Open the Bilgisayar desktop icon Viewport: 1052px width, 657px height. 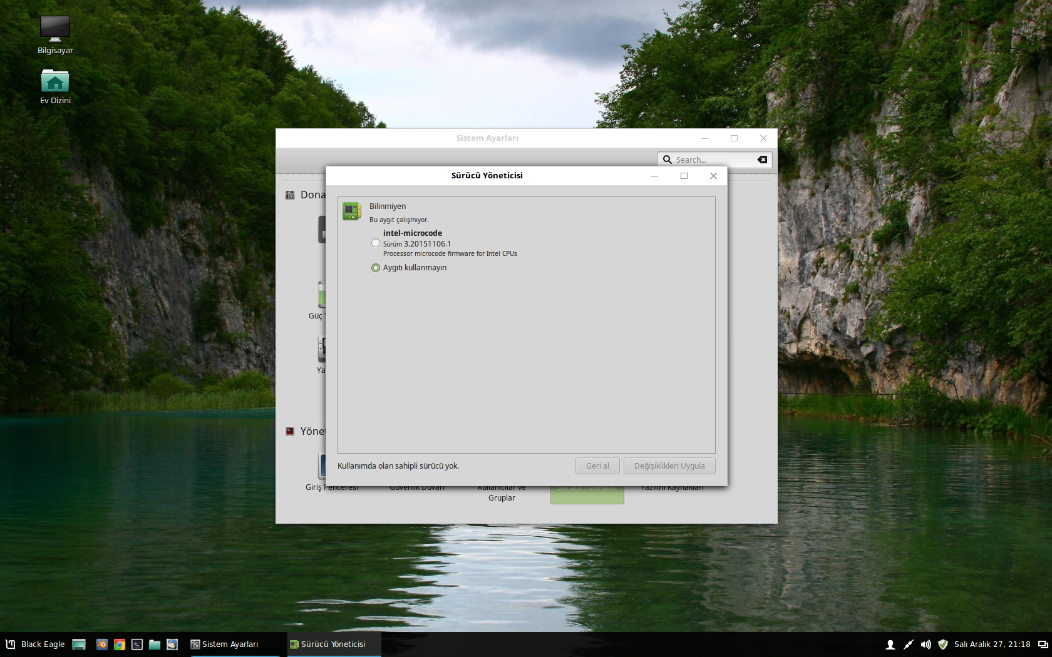pyautogui.click(x=55, y=35)
